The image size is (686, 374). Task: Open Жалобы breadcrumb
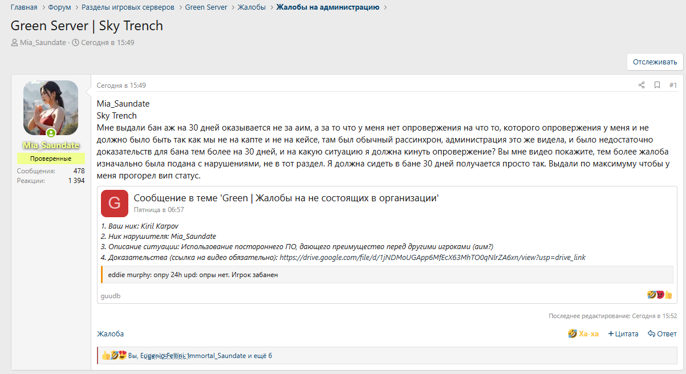[251, 7]
